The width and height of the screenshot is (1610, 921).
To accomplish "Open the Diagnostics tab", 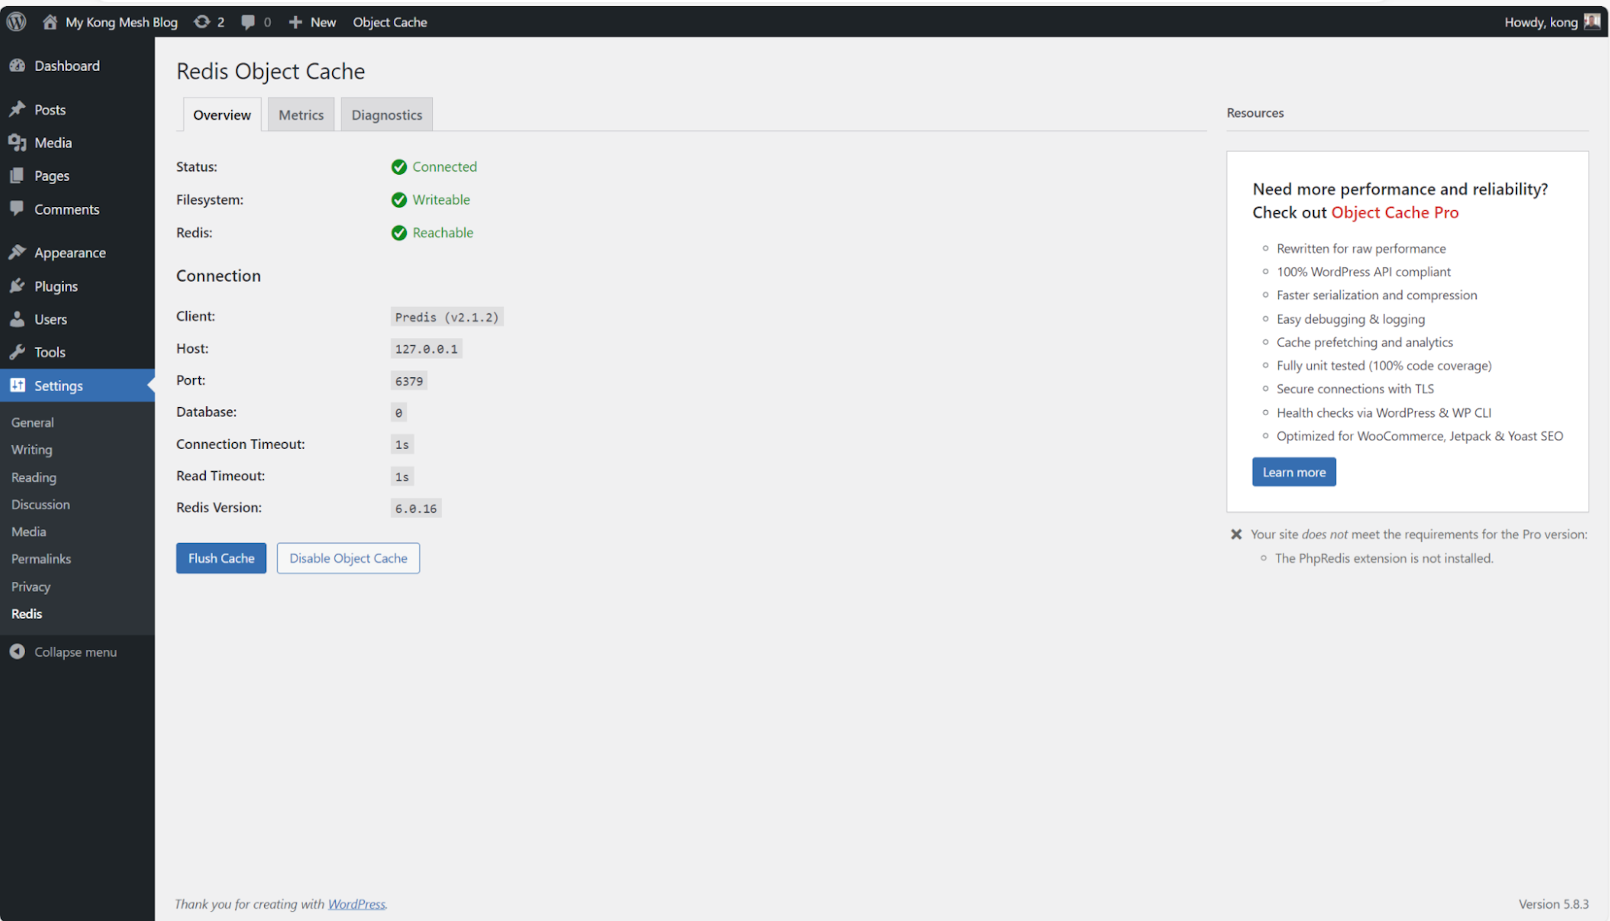I will (x=386, y=115).
